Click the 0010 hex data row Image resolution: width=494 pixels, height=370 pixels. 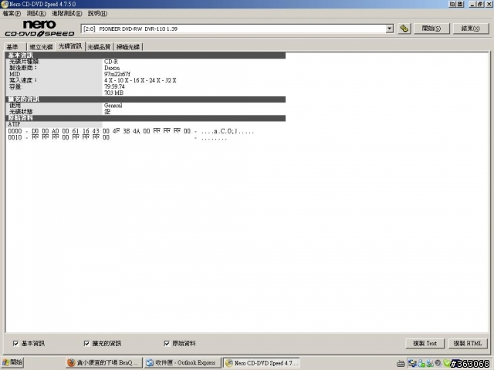pyautogui.click(x=117, y=137)
